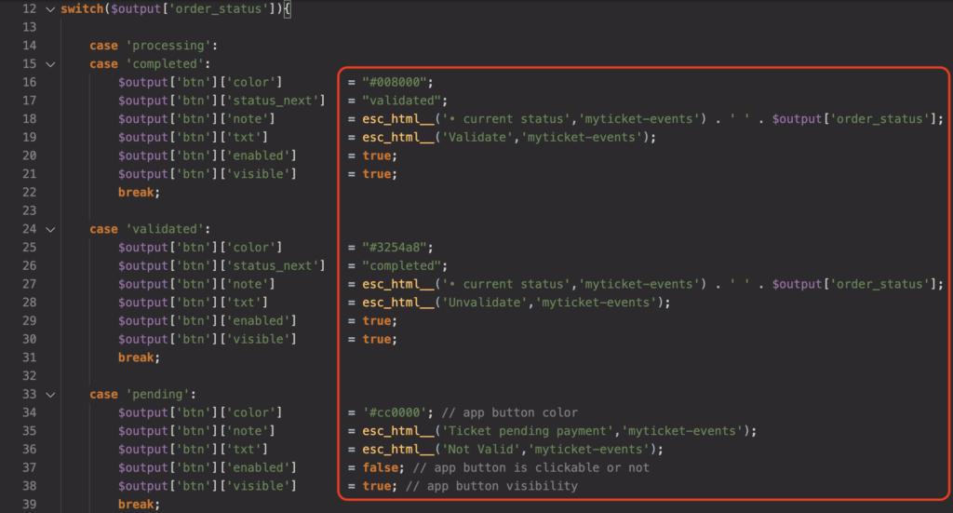Collapse the case 'validated' fold arrow on line 24
Screen dimensions: 953x513
click(50, 229)
